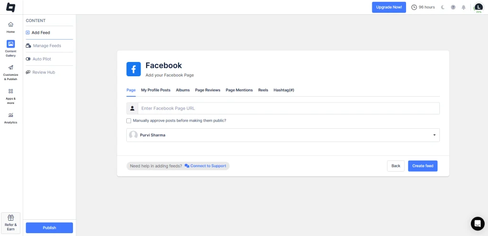Check manually approve posts checkbox

tap(129, 121)
